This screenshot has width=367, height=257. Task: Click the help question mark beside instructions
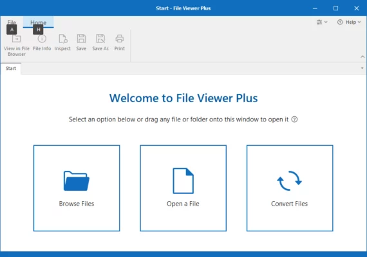pyautogui.click(x=294, y=120)
